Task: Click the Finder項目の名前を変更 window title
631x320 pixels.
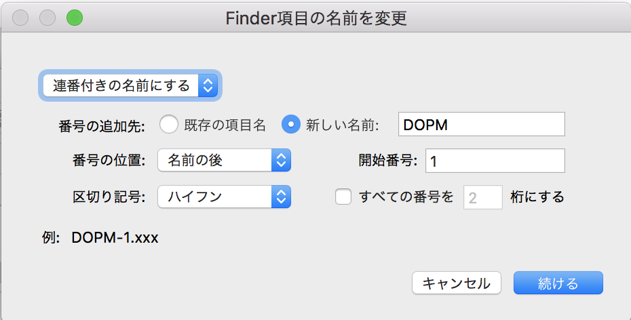Action: coord(316,18)
